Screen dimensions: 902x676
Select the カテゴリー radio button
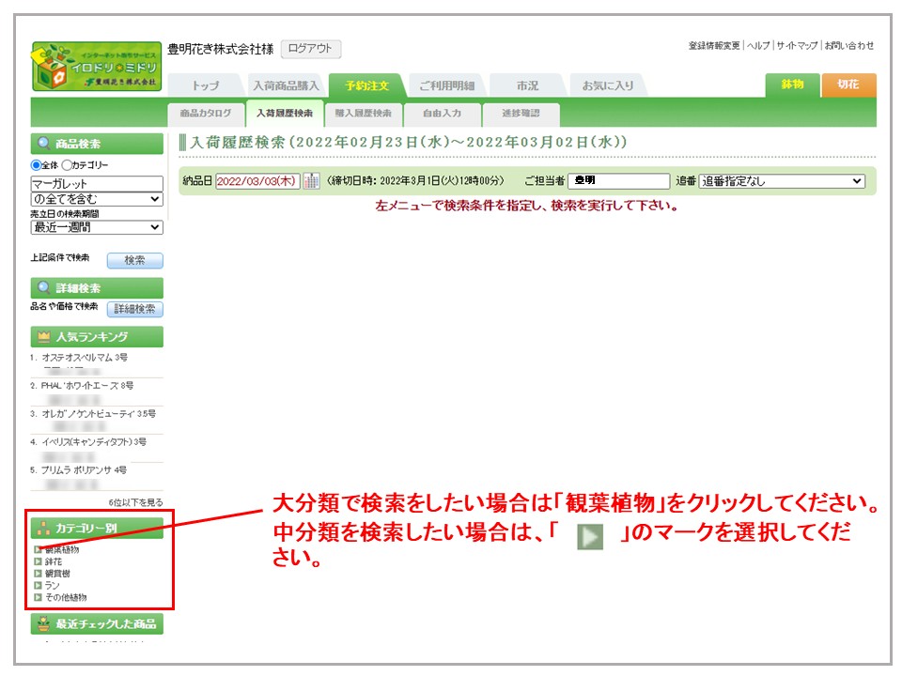point(67,165)
